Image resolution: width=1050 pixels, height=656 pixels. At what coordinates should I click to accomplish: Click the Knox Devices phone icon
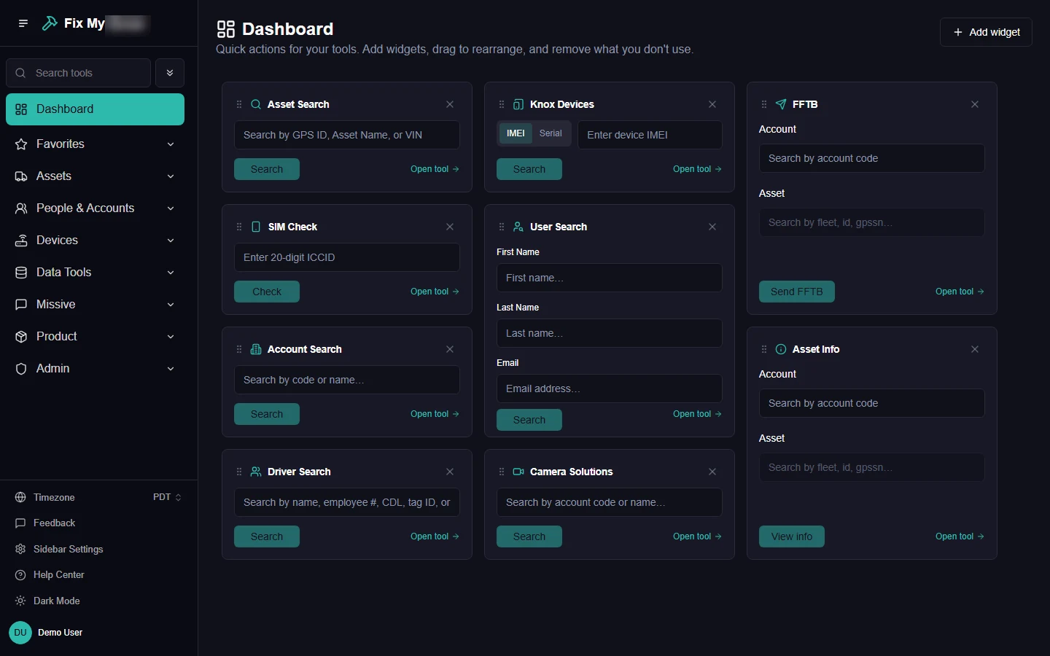(518, 104)
